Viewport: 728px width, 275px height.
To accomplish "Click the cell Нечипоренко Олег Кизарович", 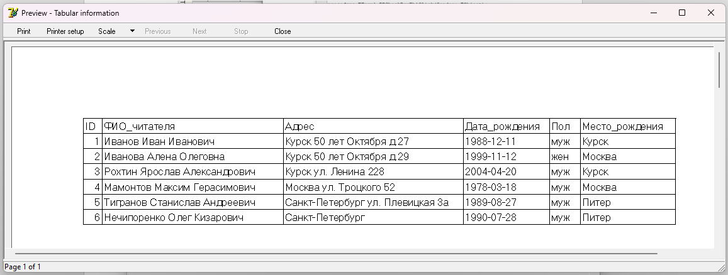I will tap(193, 217).
